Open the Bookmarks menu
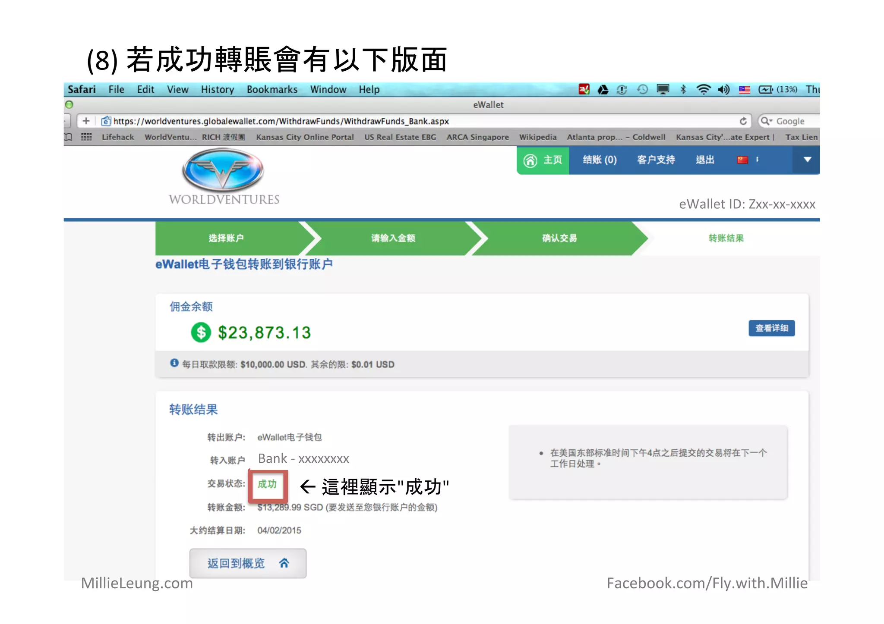 pos(272,89)
